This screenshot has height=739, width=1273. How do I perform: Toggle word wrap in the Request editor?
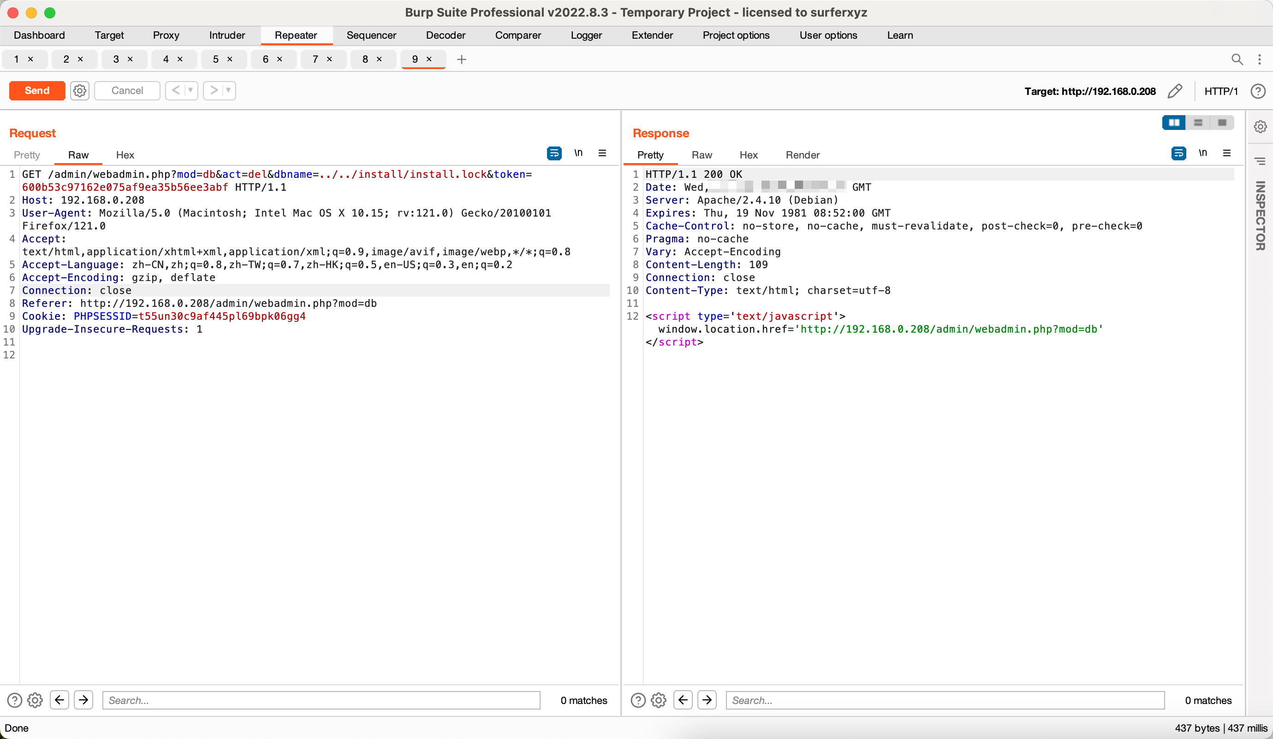(554, 153)
